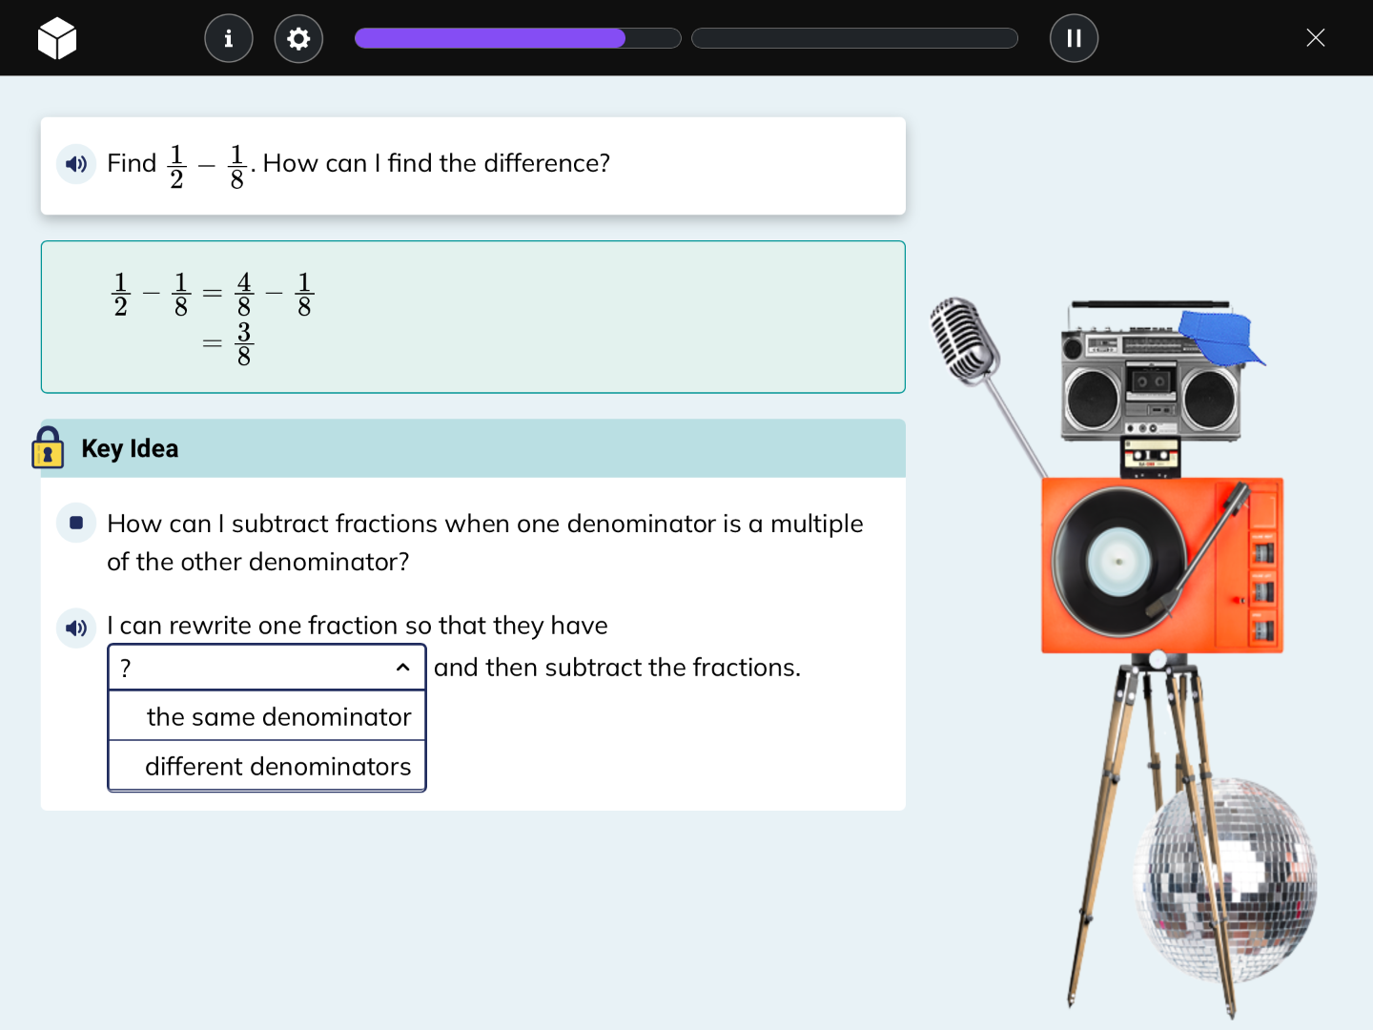Click the purple progress bar

(x=488, y=37)
